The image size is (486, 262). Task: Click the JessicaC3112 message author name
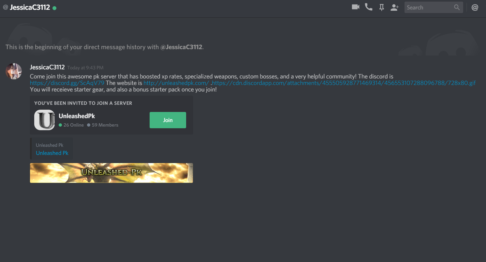47,67
